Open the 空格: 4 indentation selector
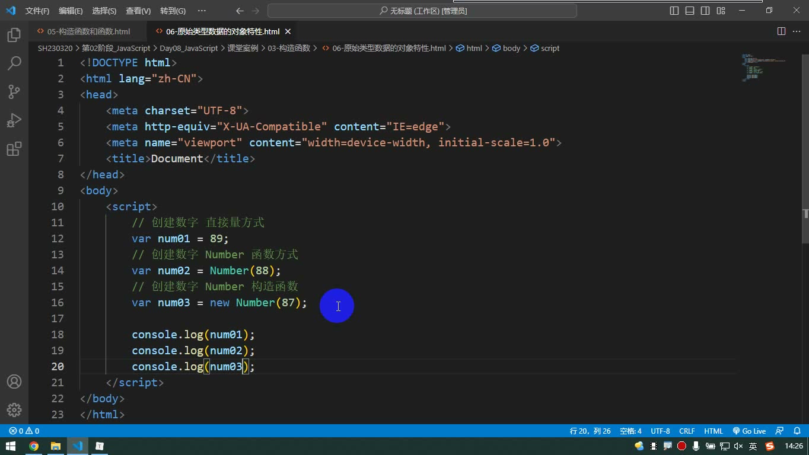809x455 pixels. 630,431
